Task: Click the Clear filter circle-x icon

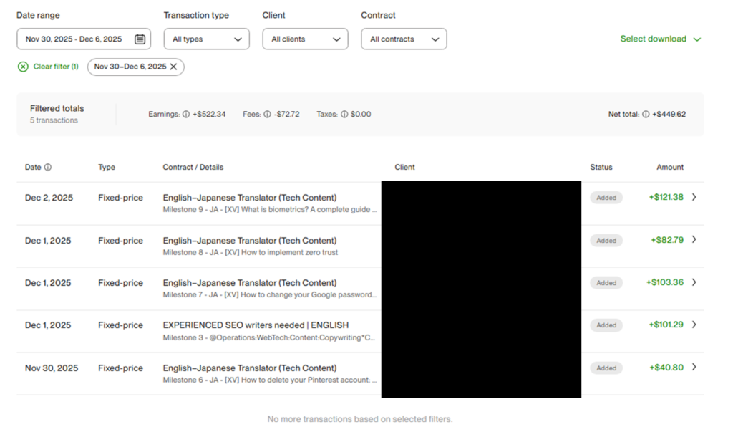Action: point(24,67)
